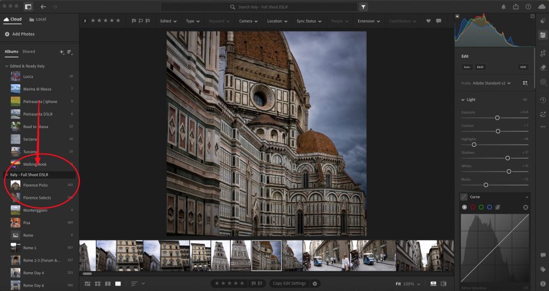
Task: Click the Exposure slider handle
Action: [x=497, y=117]
